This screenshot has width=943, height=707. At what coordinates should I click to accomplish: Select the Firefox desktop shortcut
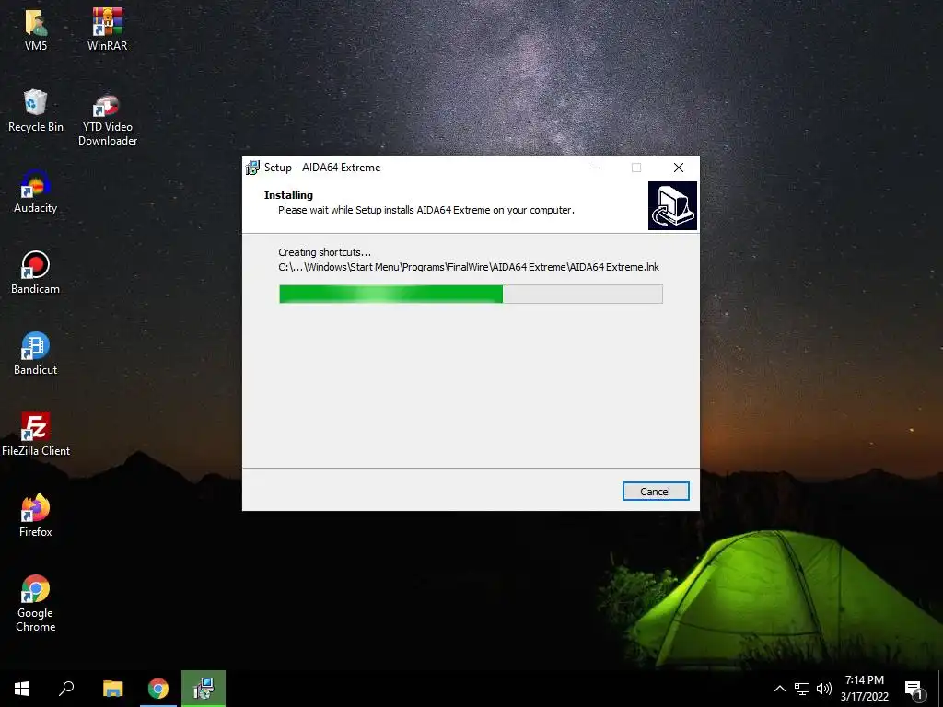coord(36,516)
